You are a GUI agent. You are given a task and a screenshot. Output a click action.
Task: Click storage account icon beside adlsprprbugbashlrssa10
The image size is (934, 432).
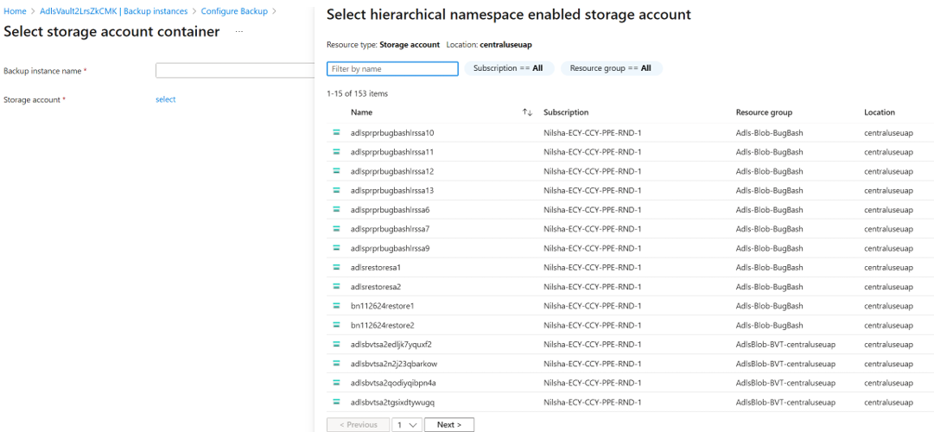point(336,133)
